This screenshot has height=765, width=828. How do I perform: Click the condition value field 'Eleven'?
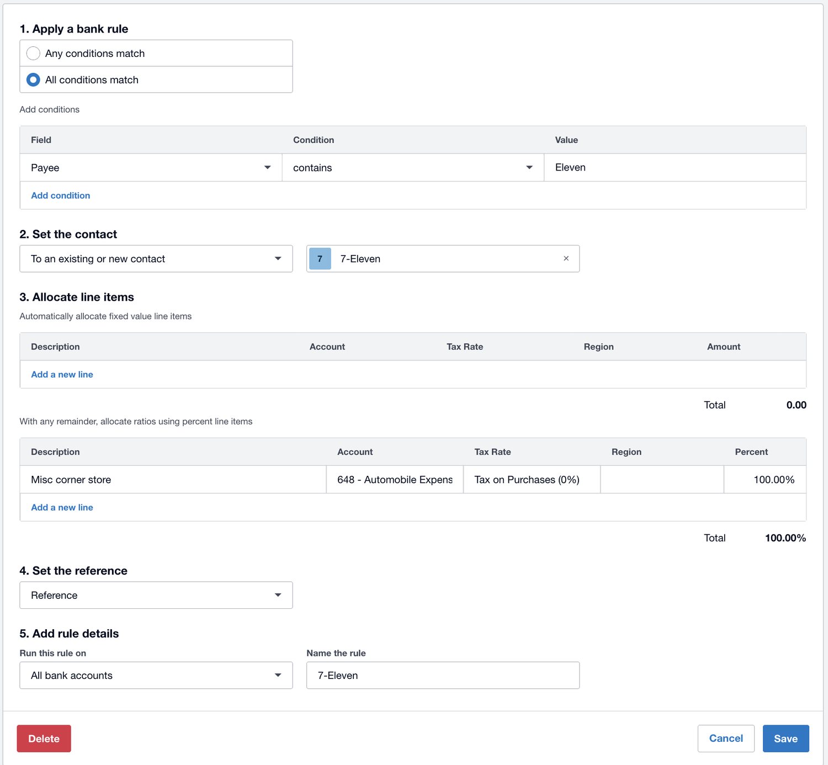coord(675,167)
